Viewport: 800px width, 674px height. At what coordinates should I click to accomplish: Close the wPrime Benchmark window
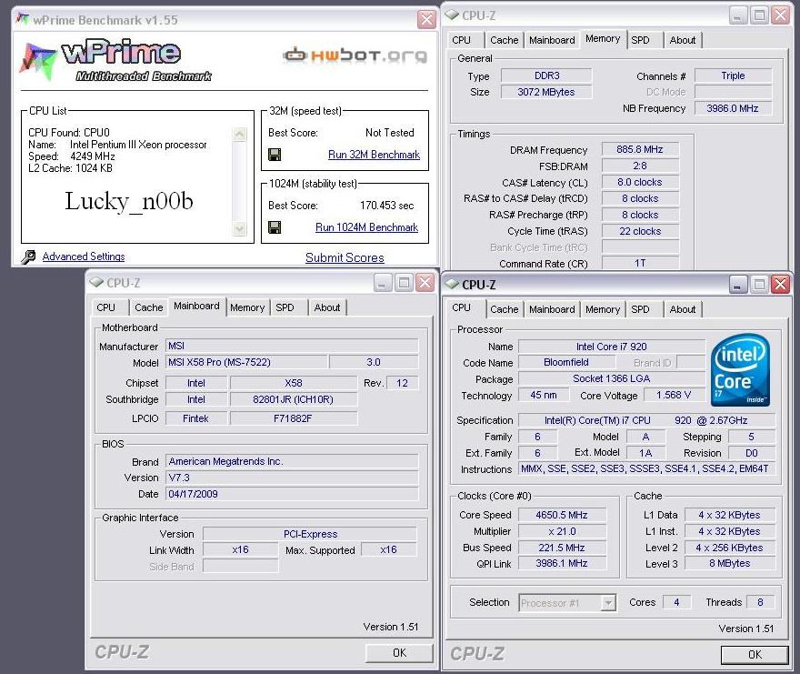coord(426,20)
